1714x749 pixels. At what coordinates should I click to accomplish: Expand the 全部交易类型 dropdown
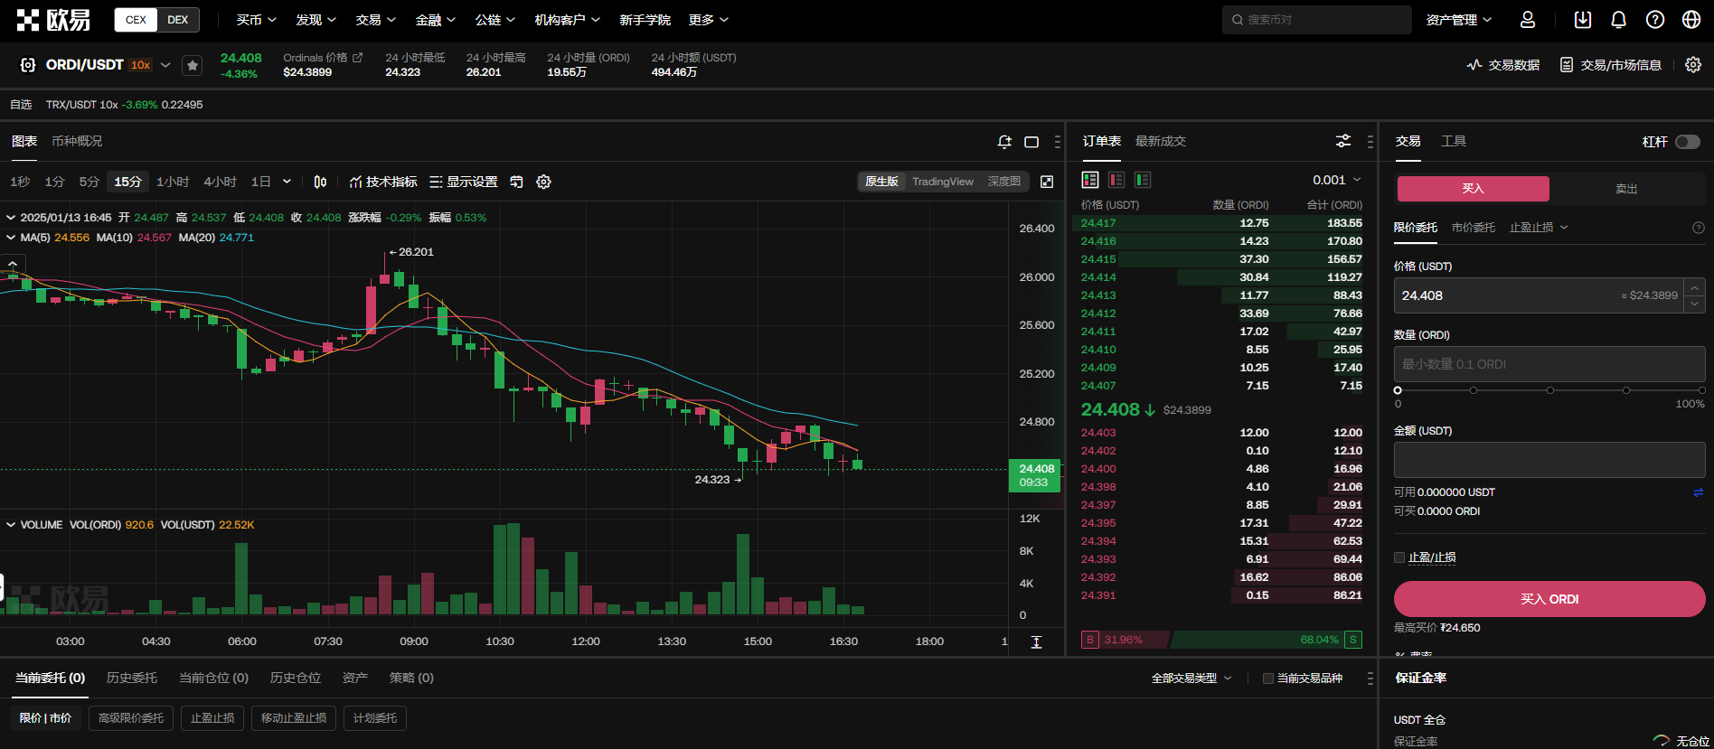[x=1191, y=679]
